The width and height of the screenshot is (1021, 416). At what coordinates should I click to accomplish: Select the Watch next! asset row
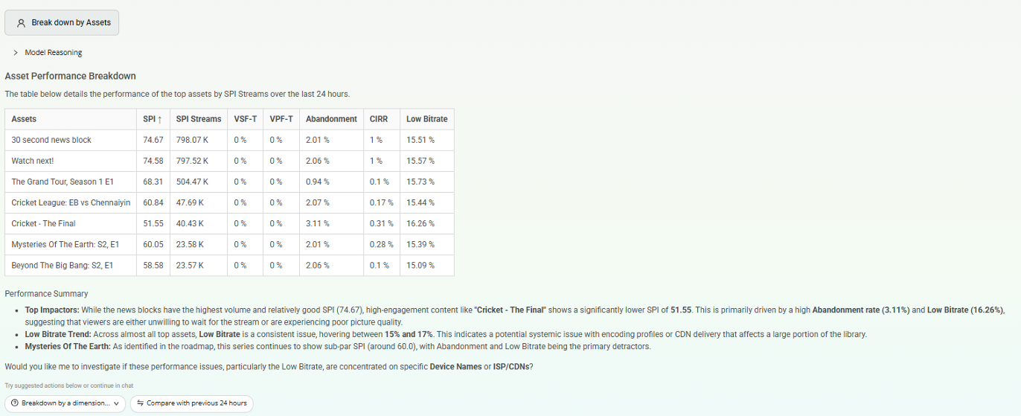coord(229,161)
